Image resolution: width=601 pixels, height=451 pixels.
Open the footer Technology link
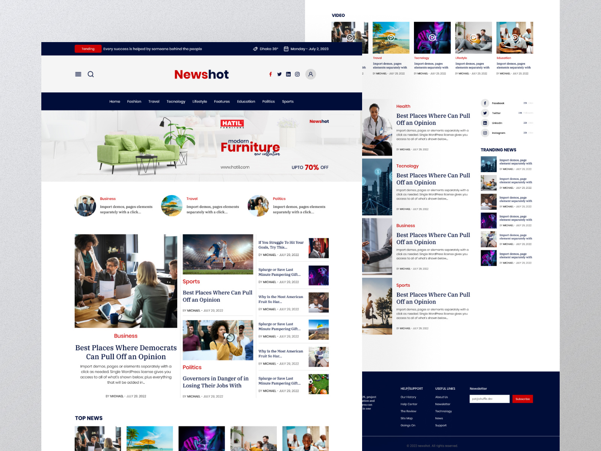pos(444,412)
